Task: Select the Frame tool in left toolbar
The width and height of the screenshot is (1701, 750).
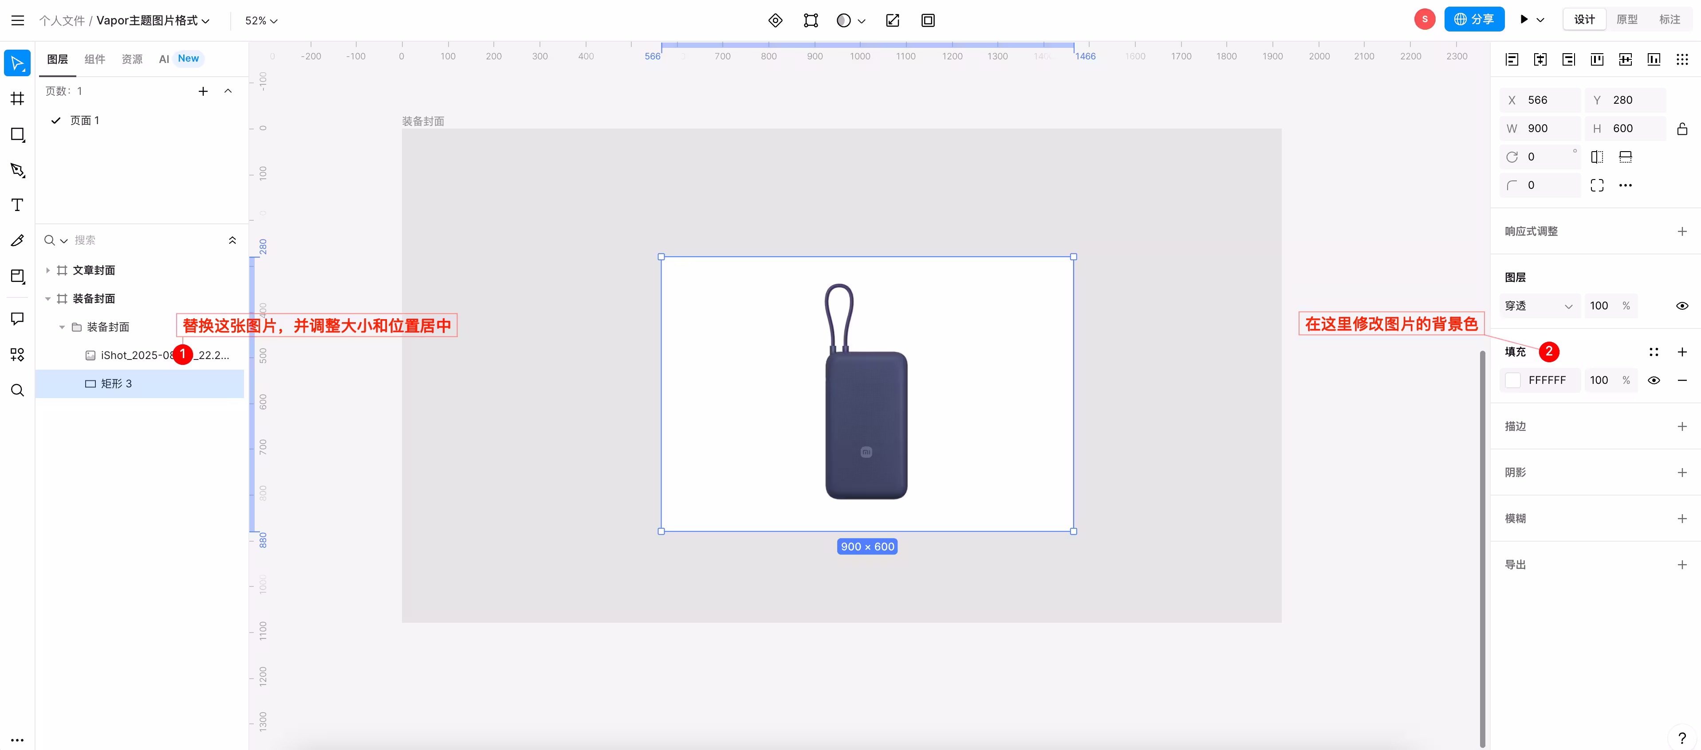Action: click(x=18, y=99)
